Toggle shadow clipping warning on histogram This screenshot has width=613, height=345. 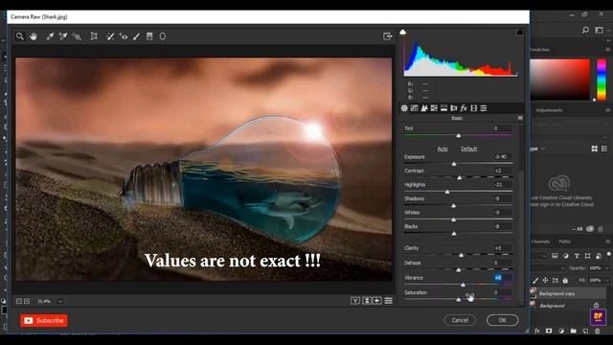tap(402, 32)
